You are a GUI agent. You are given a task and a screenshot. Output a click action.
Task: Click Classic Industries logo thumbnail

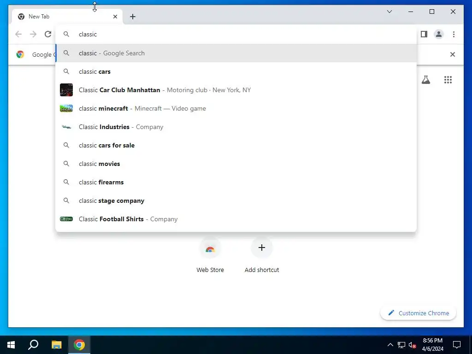[66, 127]
